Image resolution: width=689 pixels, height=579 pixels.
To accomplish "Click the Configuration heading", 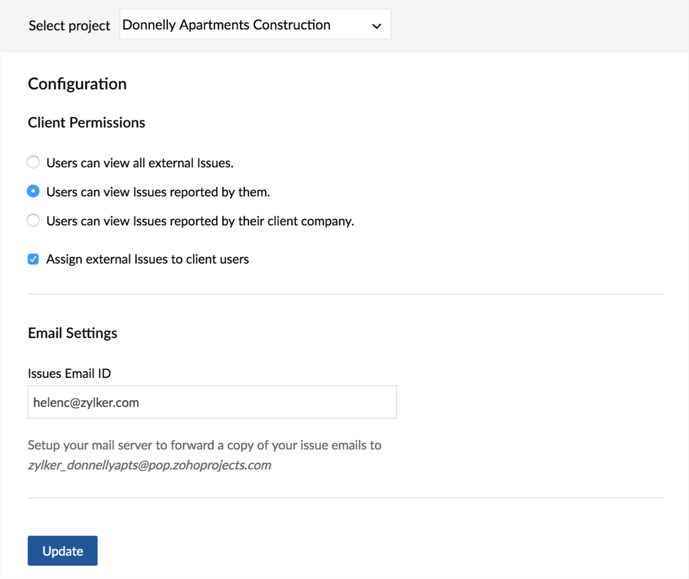I will click(x=77, y=84).
